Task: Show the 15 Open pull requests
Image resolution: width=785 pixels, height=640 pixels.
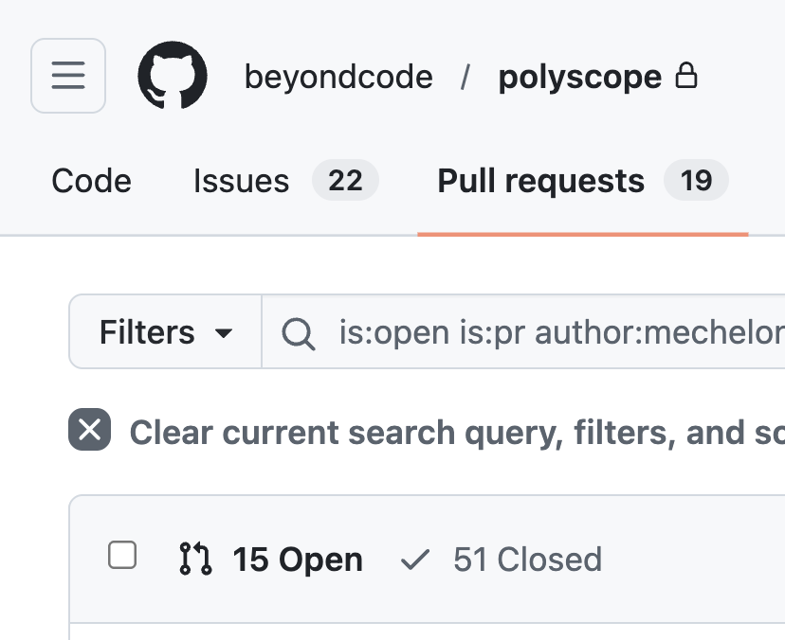Action: [x=270, y=559]
